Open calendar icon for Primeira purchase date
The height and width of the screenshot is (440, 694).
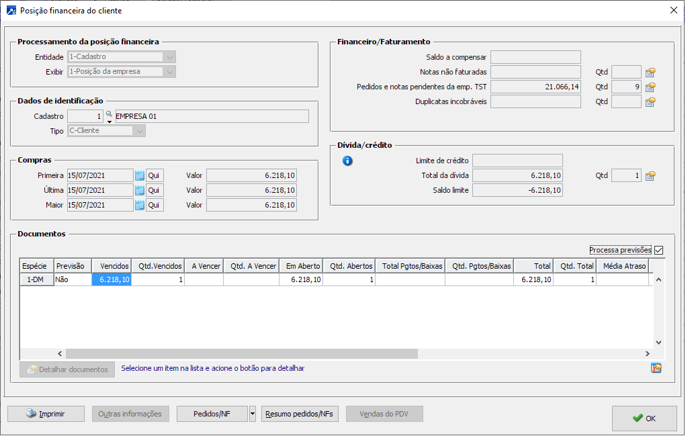[140, 176]
